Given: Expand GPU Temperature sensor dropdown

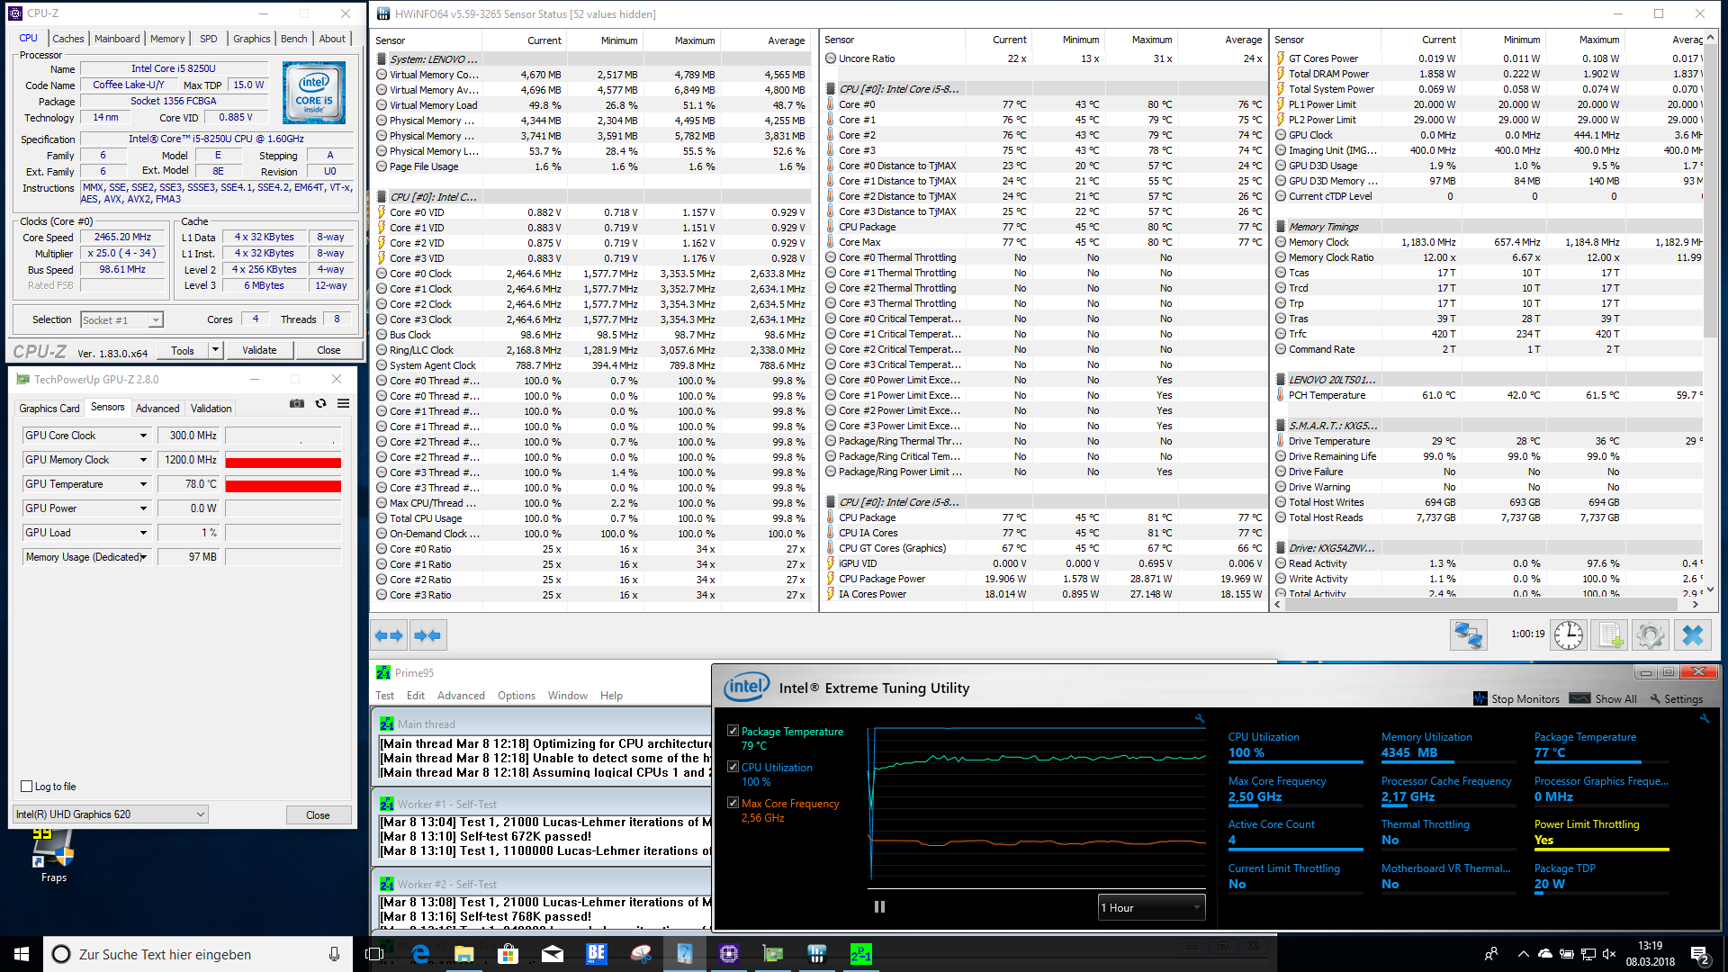Looking at the screenshot, I should click(143, 484).
